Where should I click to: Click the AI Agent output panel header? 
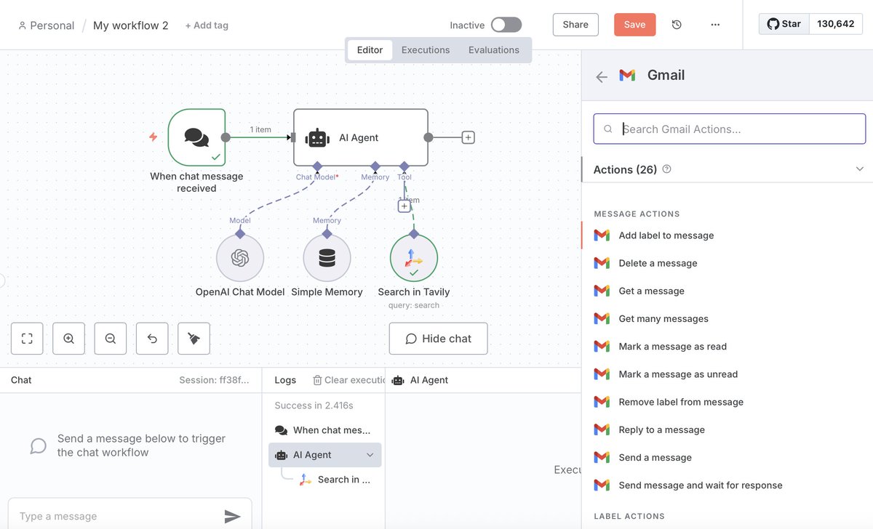(x=420, y=380)
